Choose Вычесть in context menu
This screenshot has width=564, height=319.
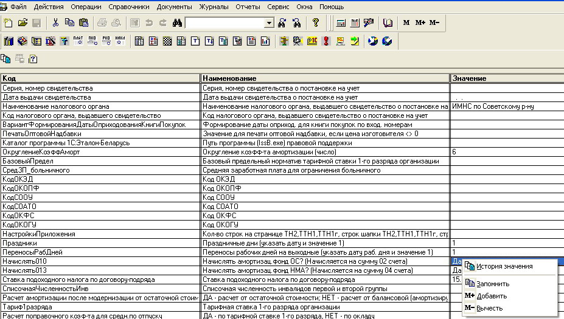[509, 308]
